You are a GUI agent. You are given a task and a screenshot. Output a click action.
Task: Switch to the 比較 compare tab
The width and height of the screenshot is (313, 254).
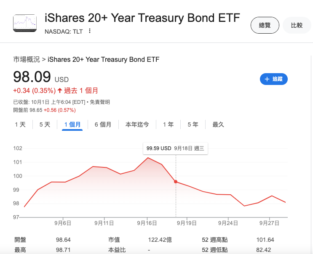(297, 25)
